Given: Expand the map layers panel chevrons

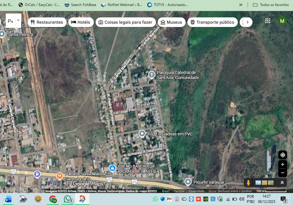Looking at the screenshot, I should coord(282,183).
